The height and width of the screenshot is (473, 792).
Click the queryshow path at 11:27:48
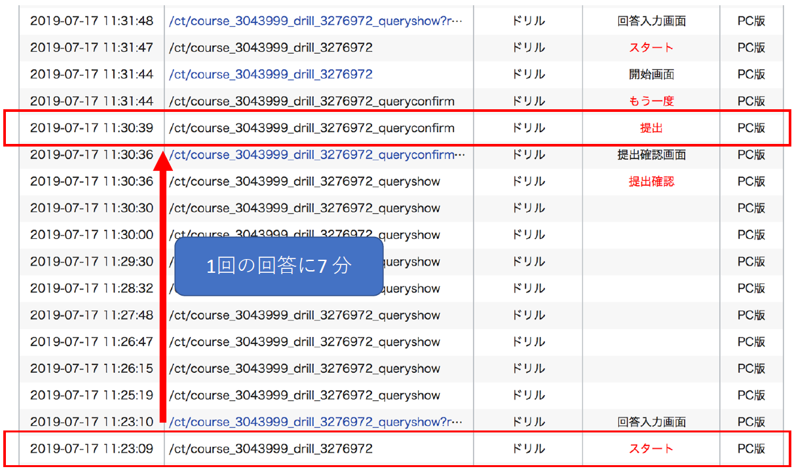tap(305, 315)
